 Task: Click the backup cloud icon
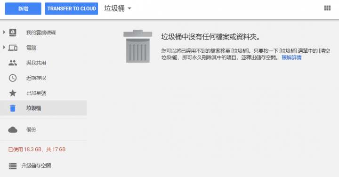click(13, 129)
